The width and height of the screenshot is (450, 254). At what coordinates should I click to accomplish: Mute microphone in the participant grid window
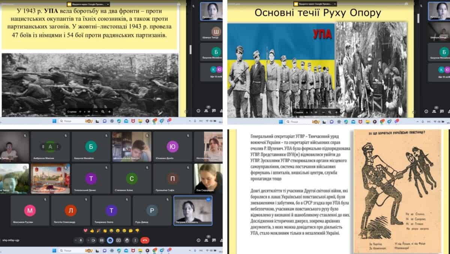[x=81, y=240]
